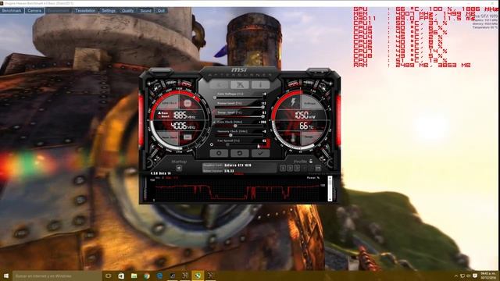Click the Fan Speed slider handle
The image size is (500, 281).
(x=227, y=144)
